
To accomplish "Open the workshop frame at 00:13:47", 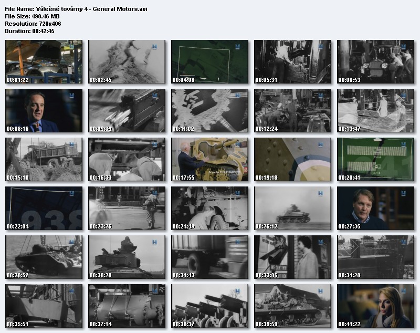I will pos(375,111).
